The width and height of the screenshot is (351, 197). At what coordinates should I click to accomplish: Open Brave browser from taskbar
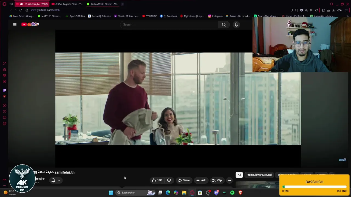point(240,193)
